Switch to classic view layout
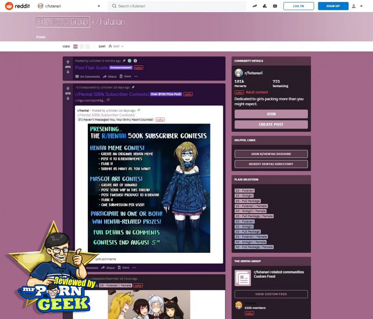 pyautogui.click(x=81, y=46)
